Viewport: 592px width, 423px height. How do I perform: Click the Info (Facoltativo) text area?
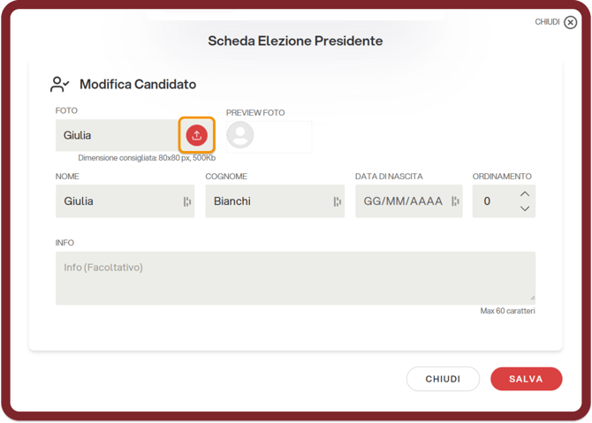click(295, 277)
